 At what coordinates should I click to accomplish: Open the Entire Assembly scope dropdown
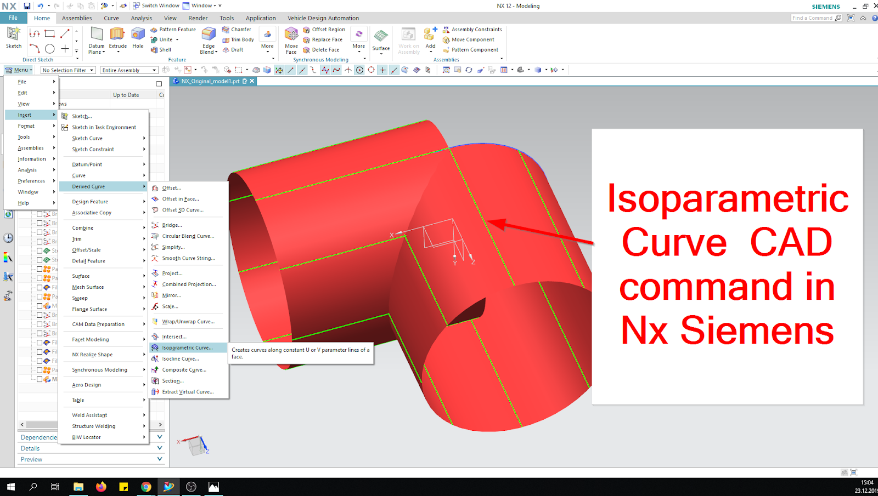(129, 70)
